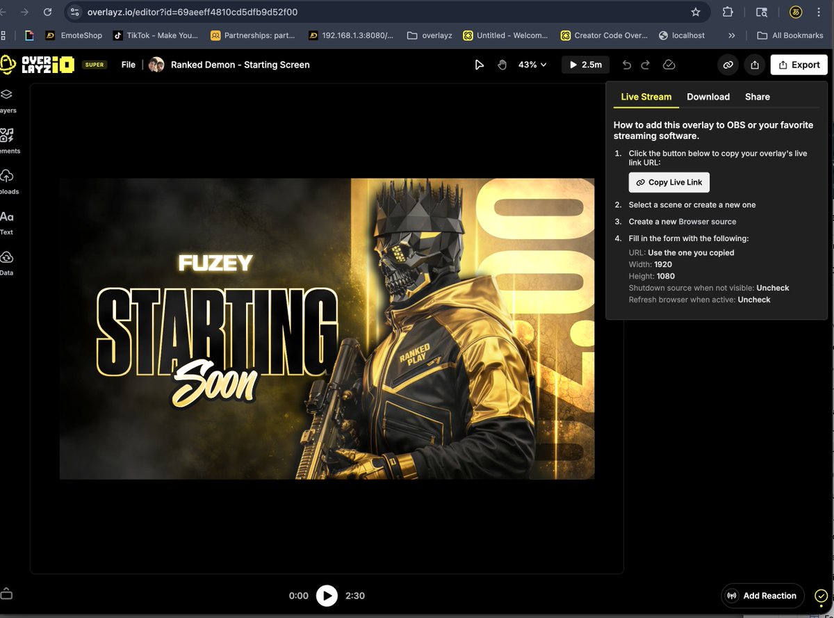
Task: Open the overlayz bookmark folder
Action: 431,35
